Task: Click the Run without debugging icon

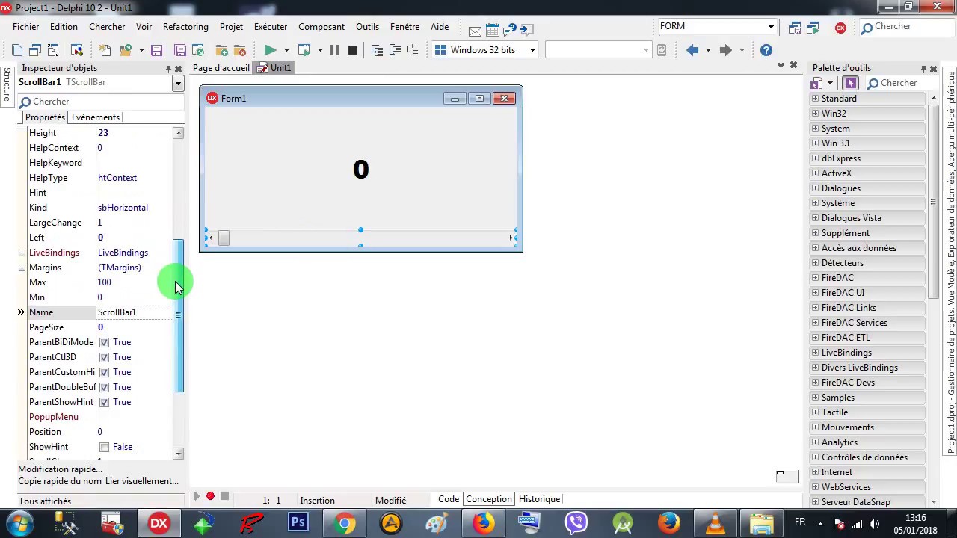Action: point(304,50)
